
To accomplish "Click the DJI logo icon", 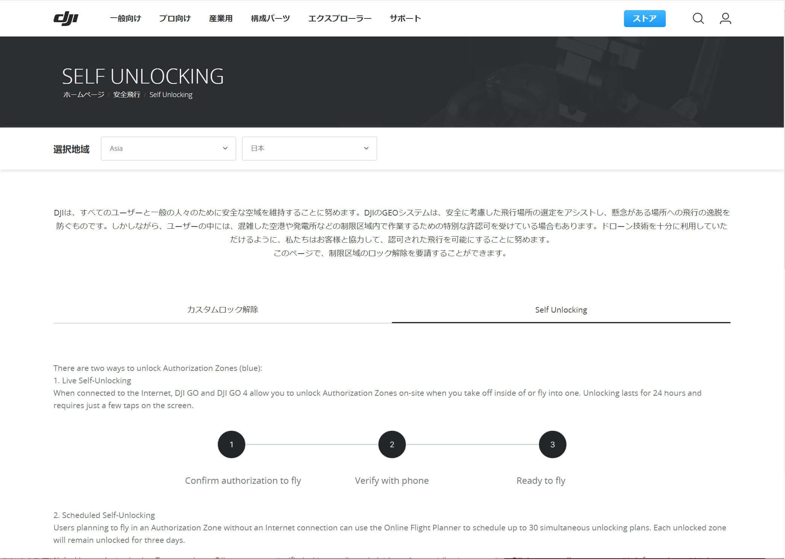I will click(66, 18).
